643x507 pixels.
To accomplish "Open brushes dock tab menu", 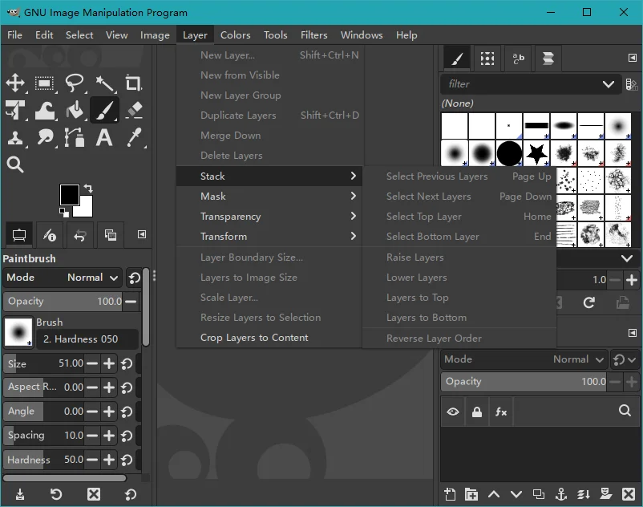I will click(633, 58).
